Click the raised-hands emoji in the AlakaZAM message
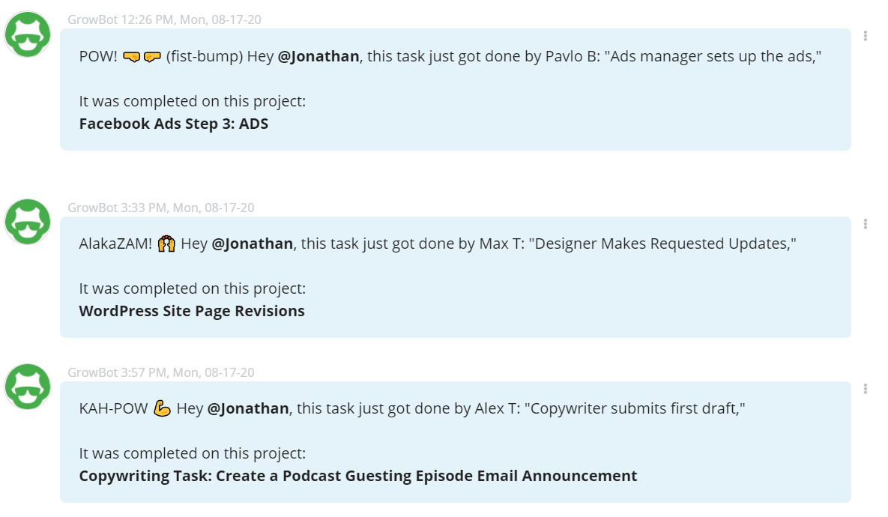Image resolution: width=888 pixels, height=517 pixels. pos(166,243)
